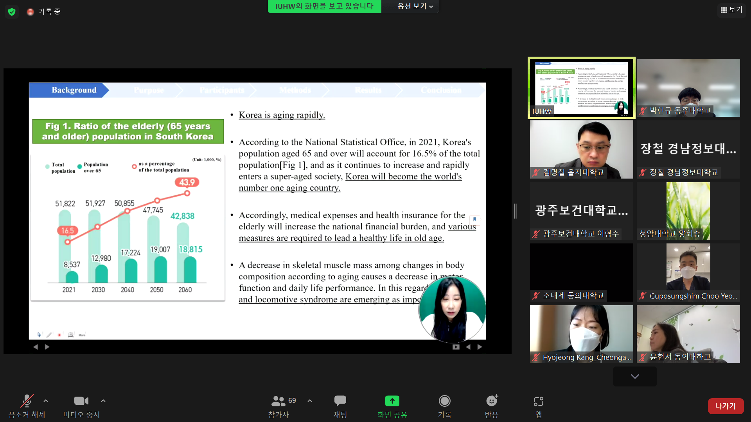The width and height of the screenshot is (751, 422).
Task: Open the view (보기) layout menu
Action: [x=731, y=10]
